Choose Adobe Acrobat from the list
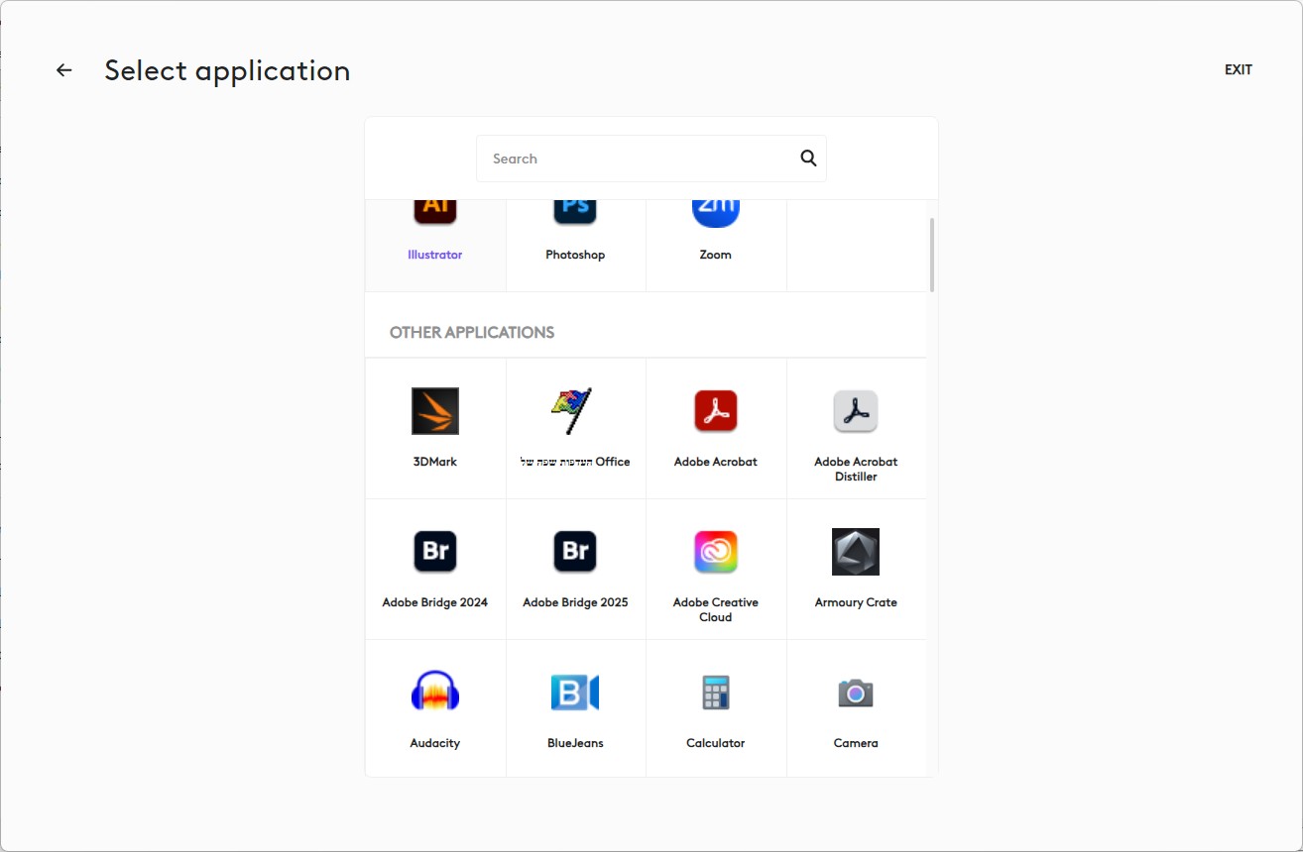 715,412
